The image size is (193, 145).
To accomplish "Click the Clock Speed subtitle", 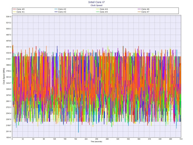I will (96, 5).
